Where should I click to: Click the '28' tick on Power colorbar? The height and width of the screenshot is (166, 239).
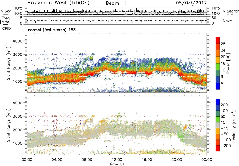(223, 44)
